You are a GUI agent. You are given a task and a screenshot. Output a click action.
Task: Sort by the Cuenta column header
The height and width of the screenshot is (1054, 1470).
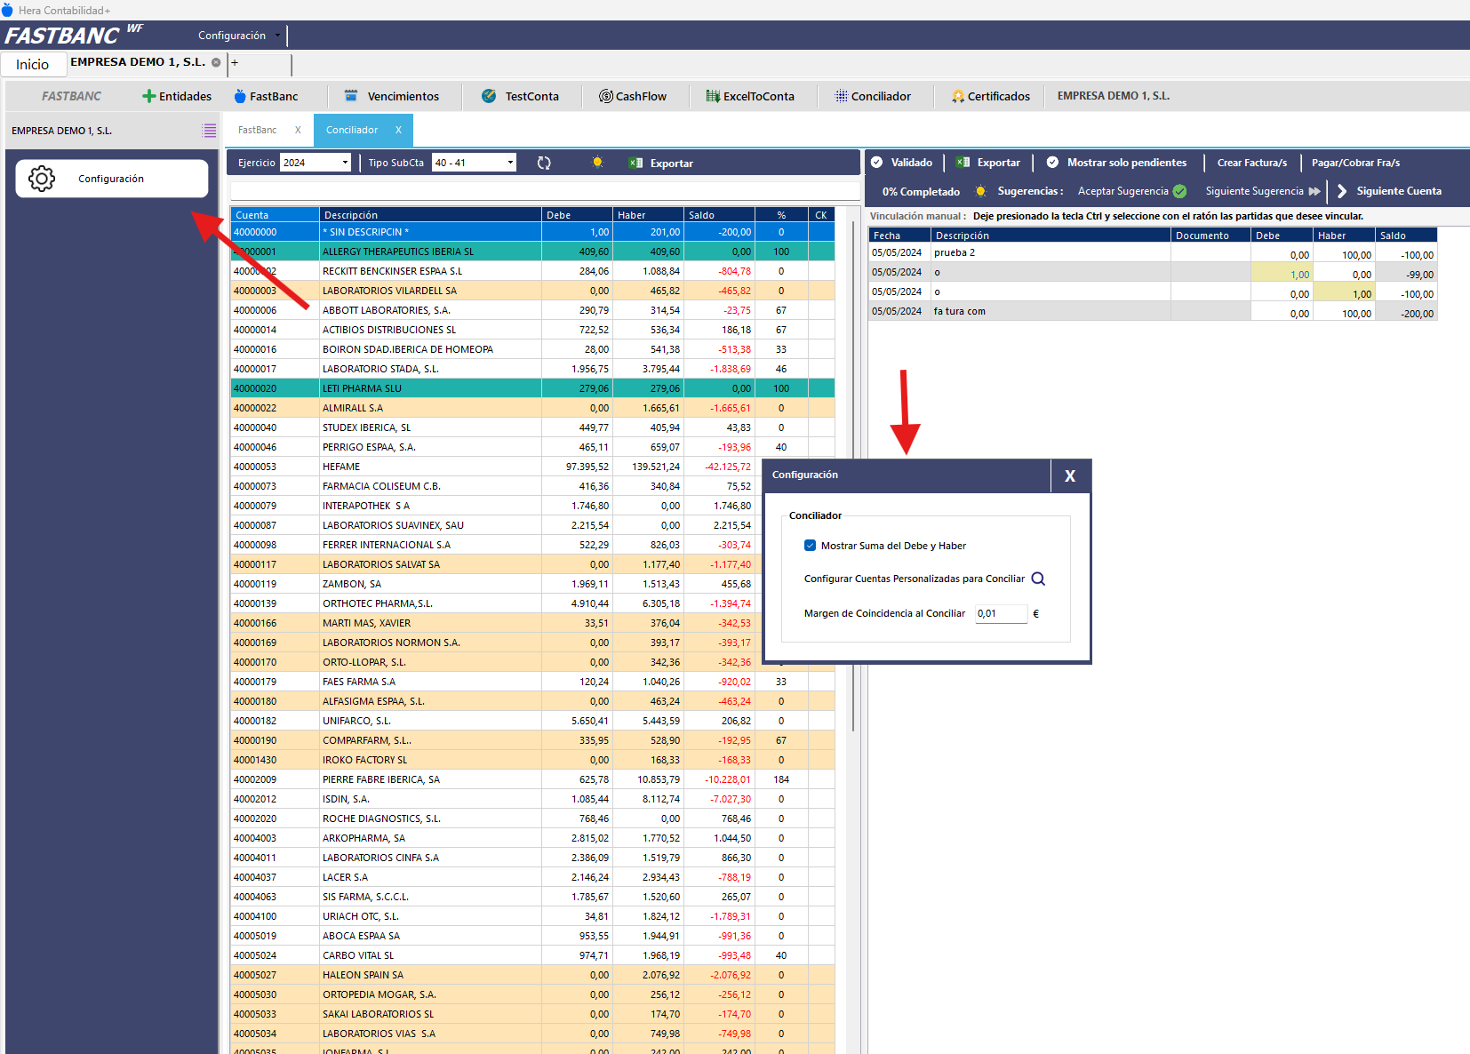(x=275, y=215)
